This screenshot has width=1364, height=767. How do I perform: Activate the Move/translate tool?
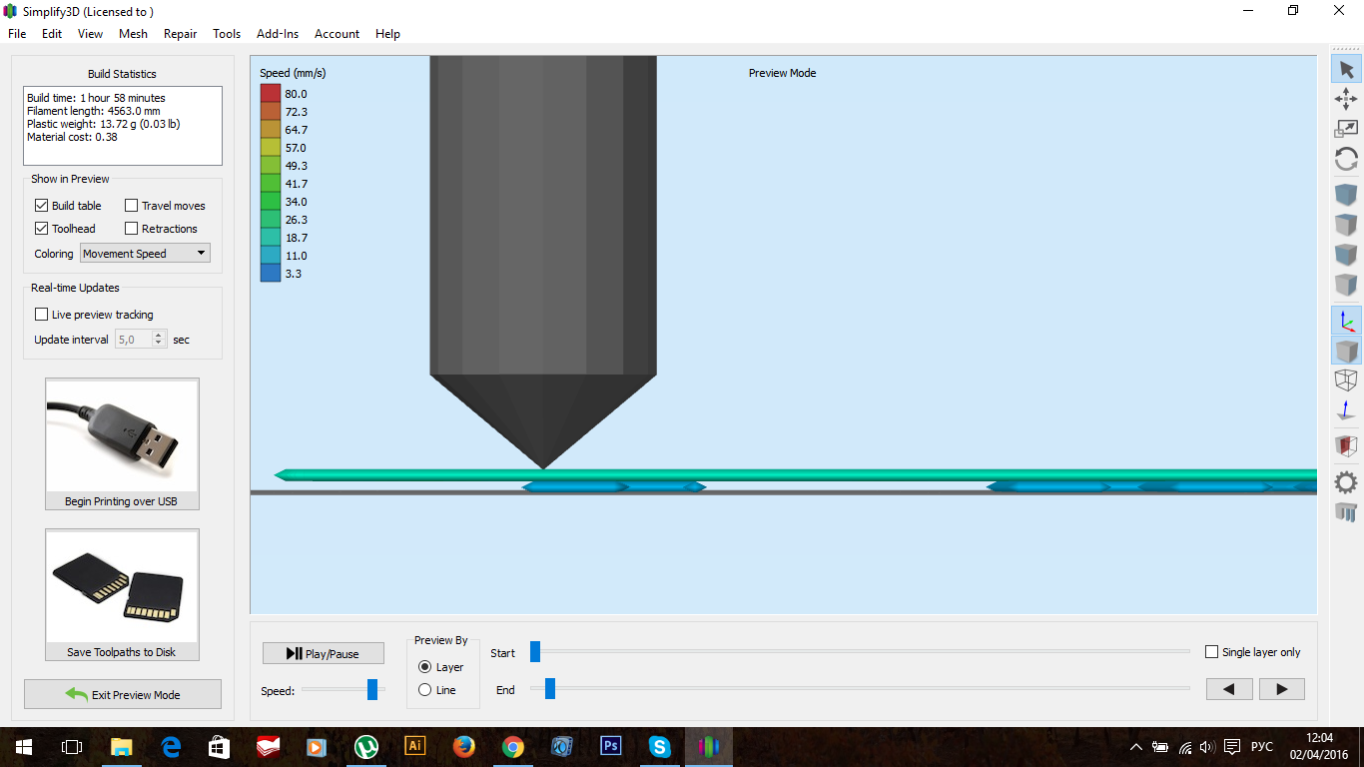(x=1346, y=98)
